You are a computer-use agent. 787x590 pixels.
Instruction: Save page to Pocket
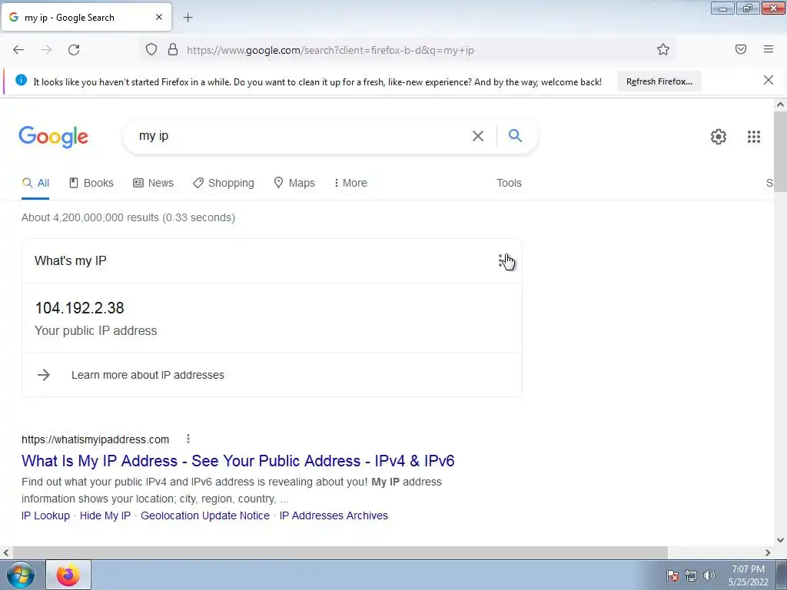point(740,49)
